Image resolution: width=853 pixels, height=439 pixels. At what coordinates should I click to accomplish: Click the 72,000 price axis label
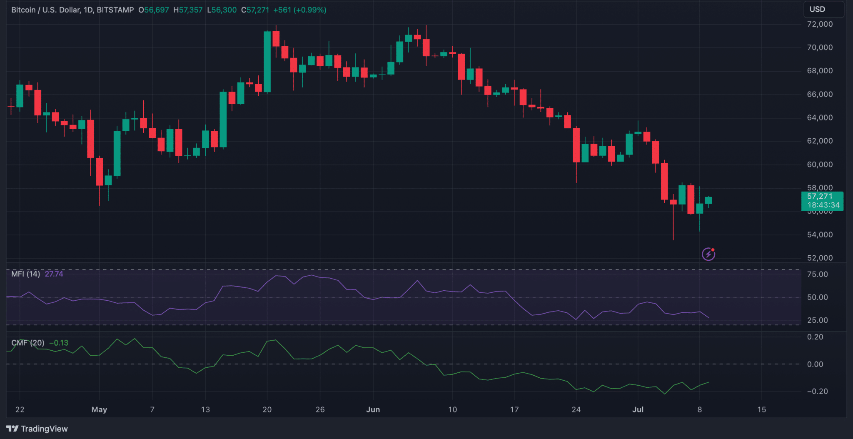[820, 24]
